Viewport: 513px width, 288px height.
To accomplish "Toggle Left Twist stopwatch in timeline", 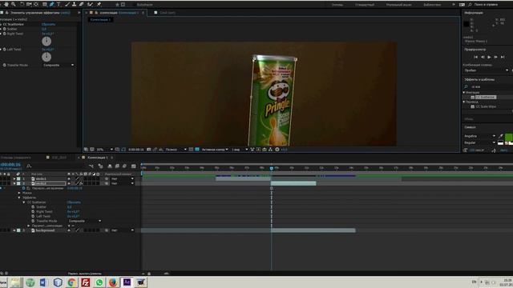I will pyautogui.click(x=33, y=216).
